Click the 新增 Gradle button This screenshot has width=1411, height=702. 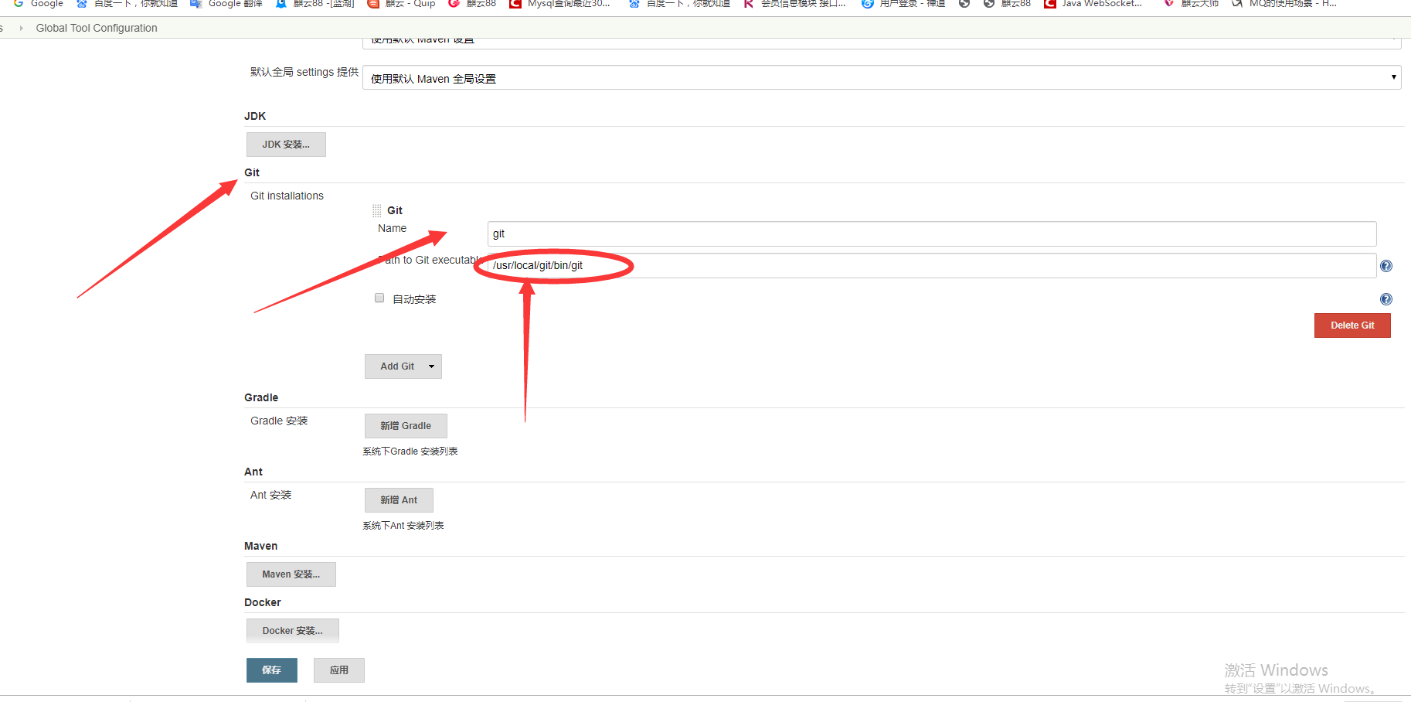coord(405,425)
